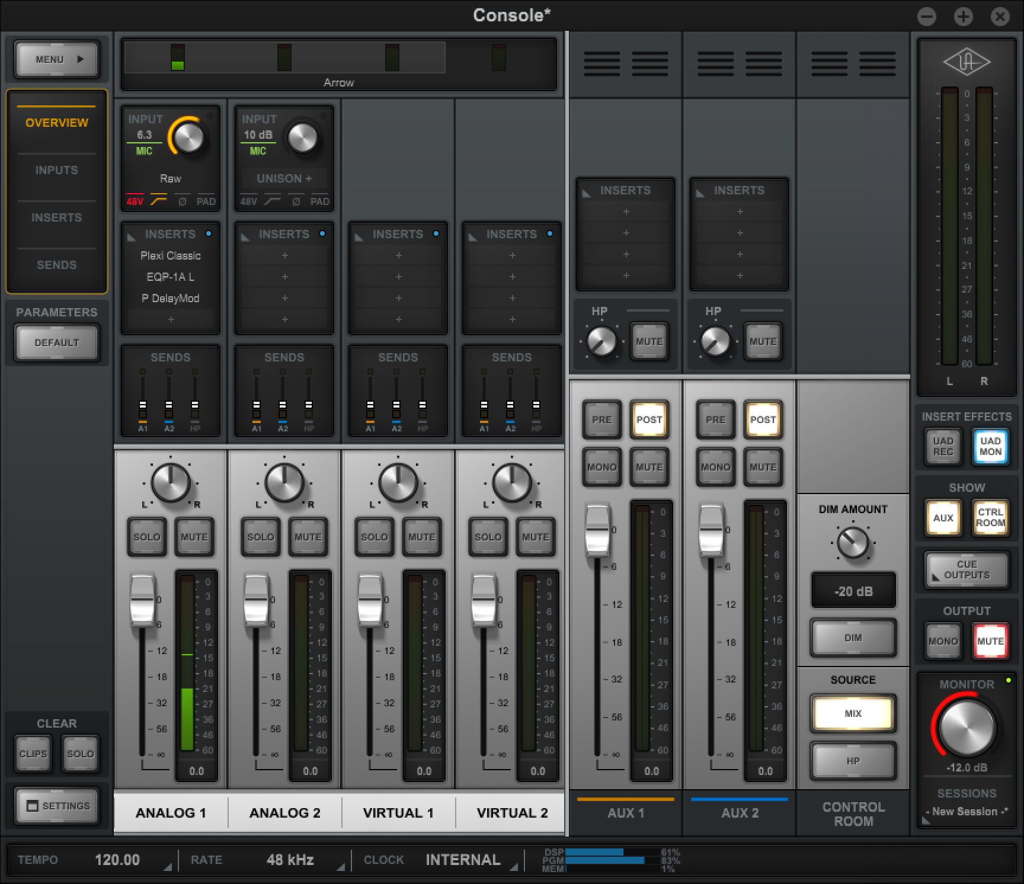1024x884 pixels.
Task: Select HP as monitor source
Action: click(x=853, y=761)
